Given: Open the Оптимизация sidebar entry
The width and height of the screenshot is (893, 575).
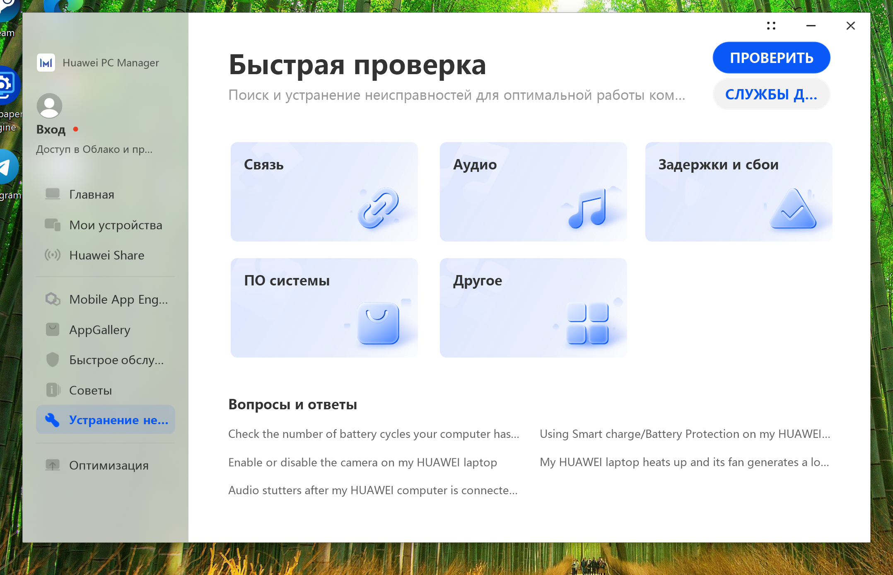Looking at the screenshot, I should click(x=109, y=465).
